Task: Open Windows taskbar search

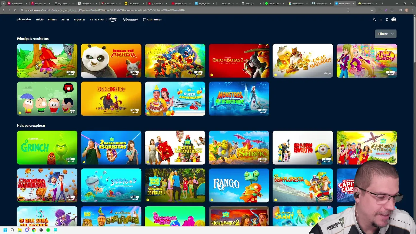Action: click(12, 230)
